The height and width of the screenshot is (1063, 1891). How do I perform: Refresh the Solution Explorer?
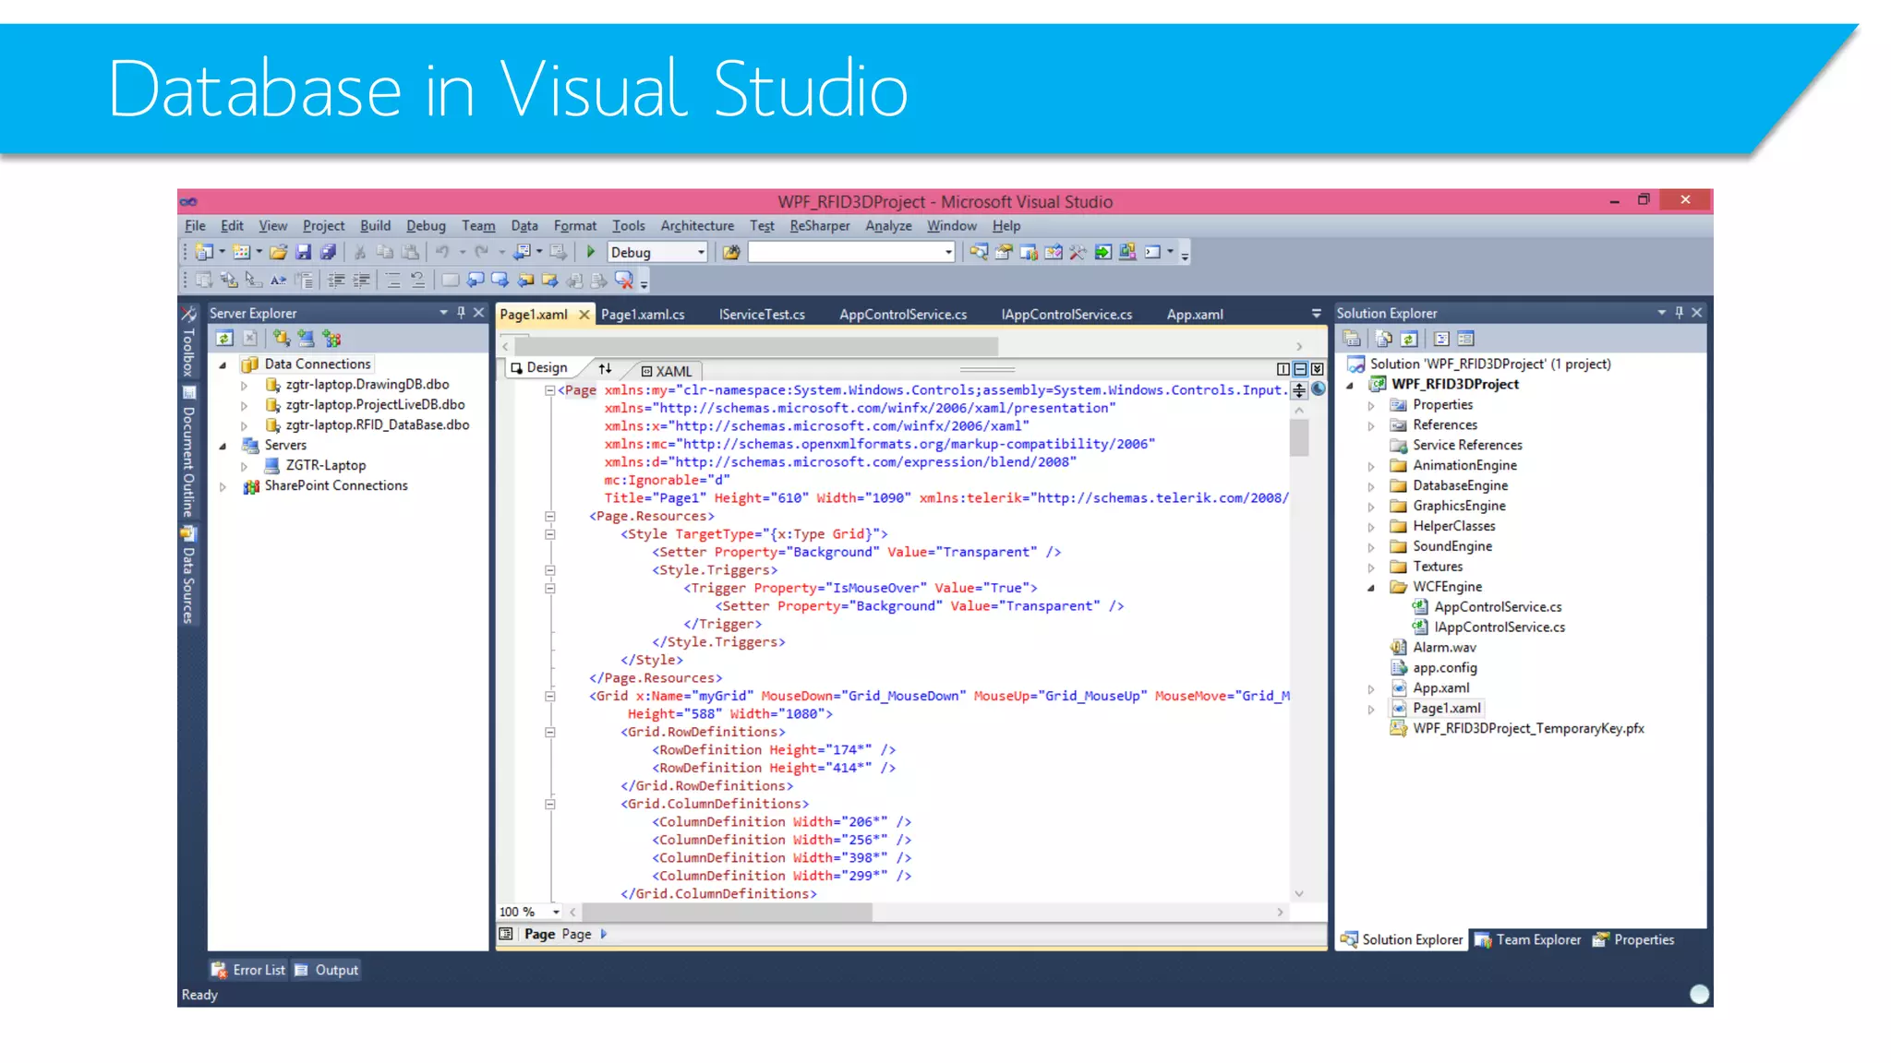(1409, 339)
